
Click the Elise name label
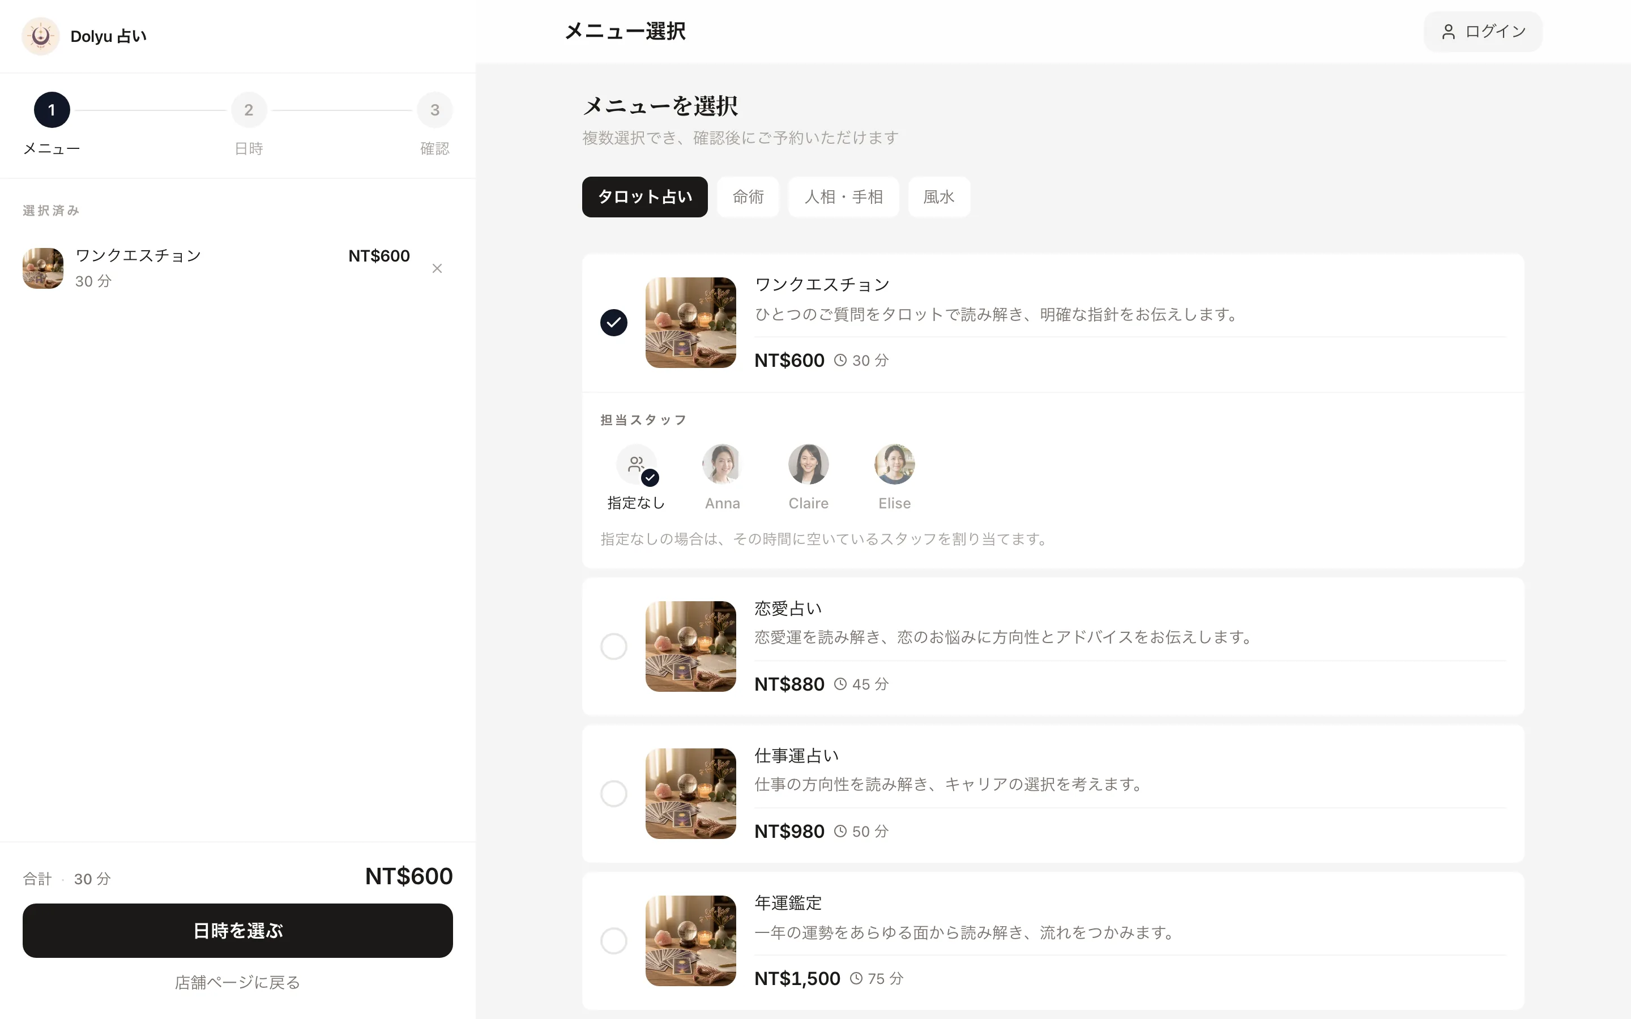click(x=894, y=503)
